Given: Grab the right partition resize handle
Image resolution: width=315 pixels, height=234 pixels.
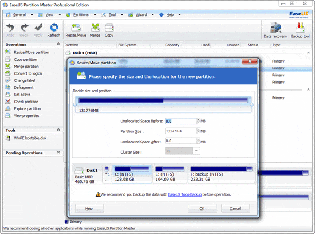Looking at the screenshot, I should coord(251,104).
